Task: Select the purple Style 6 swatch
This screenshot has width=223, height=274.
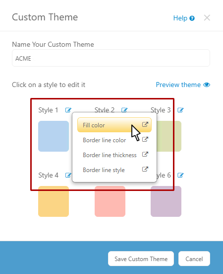Action: pyautogui.click(x=166, y=201)
